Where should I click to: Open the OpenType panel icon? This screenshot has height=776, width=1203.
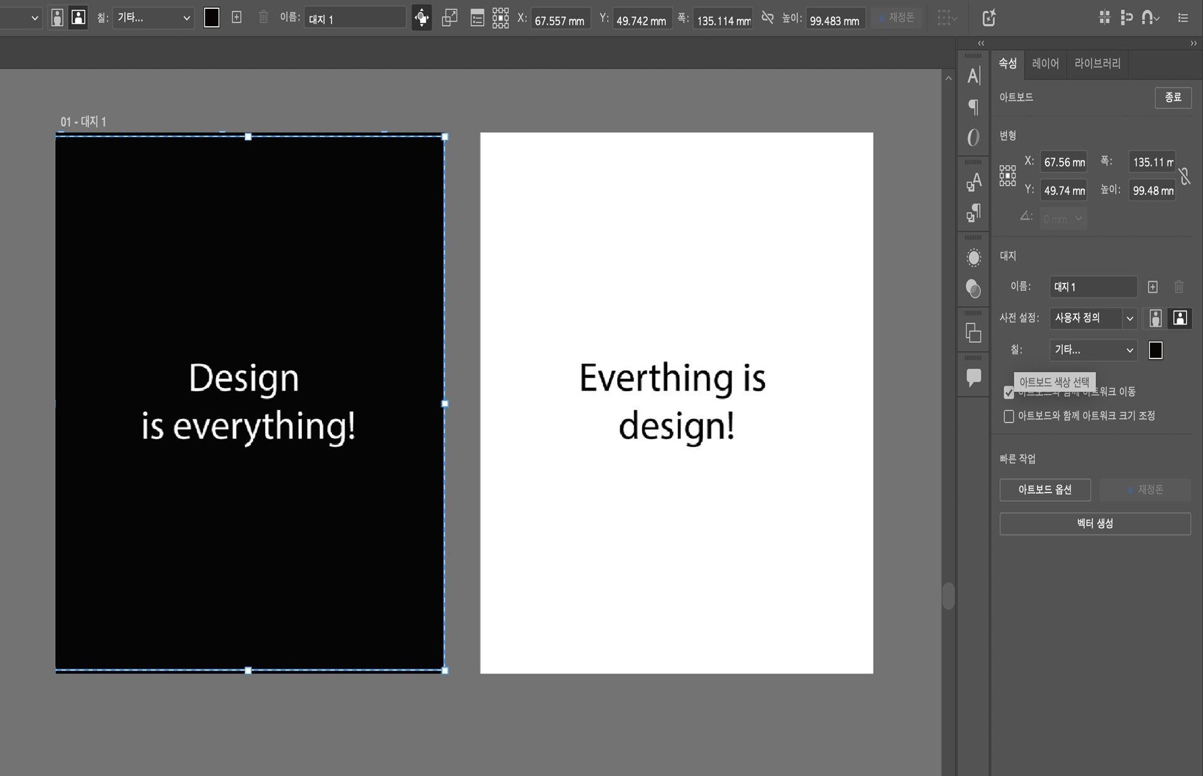973,137
